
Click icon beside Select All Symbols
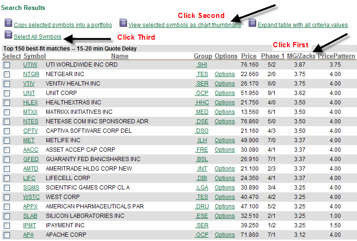[x=8, y=34]
